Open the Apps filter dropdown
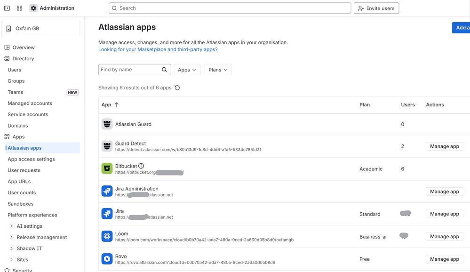This screenshot has width=470, height=272. (187, 70)
